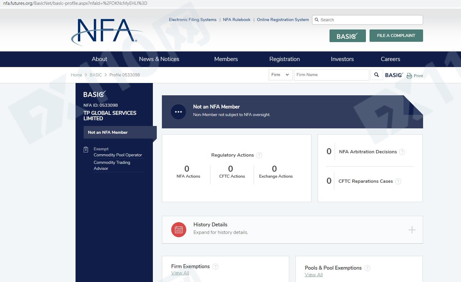Screen dimensions: 461x282
Task: Open the News & Notices menu
Action: coord(159,59)
